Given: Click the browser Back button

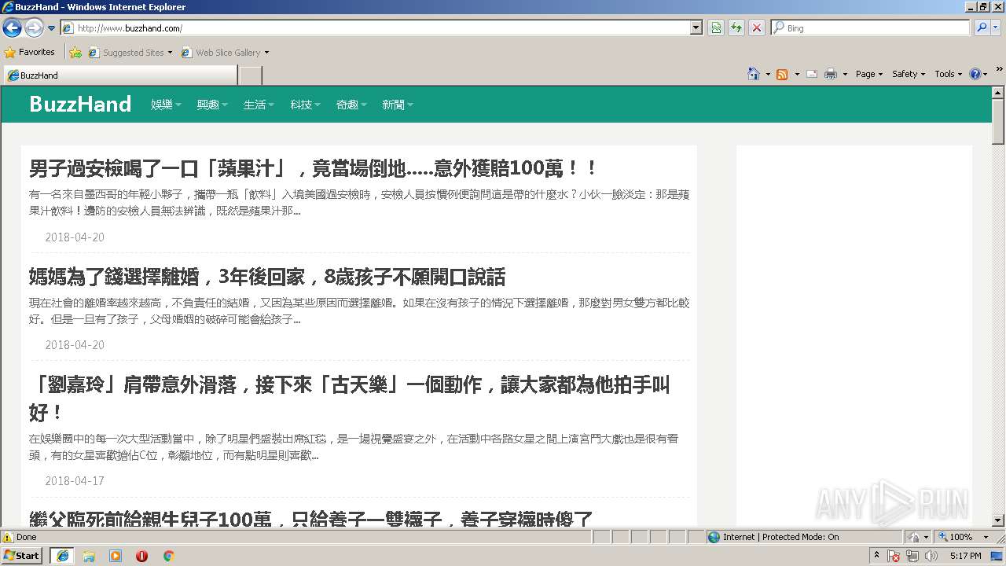Looking at the screenshot, I should [12, 28].
